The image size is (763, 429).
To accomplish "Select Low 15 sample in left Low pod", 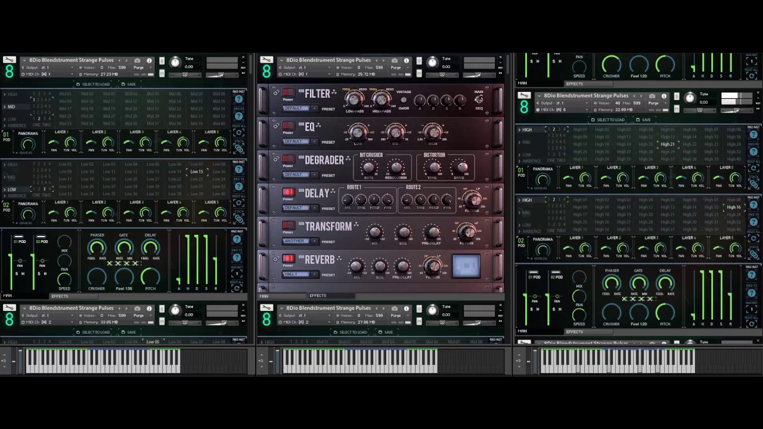I will click(196, 172).
